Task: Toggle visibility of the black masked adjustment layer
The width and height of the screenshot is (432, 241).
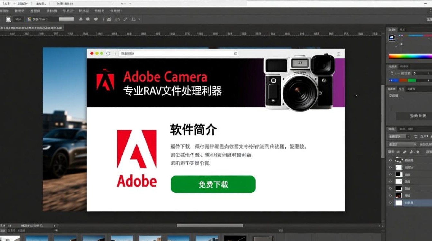Action: coord(390,174)
